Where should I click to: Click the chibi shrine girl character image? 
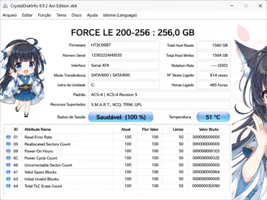click(23, 77)
